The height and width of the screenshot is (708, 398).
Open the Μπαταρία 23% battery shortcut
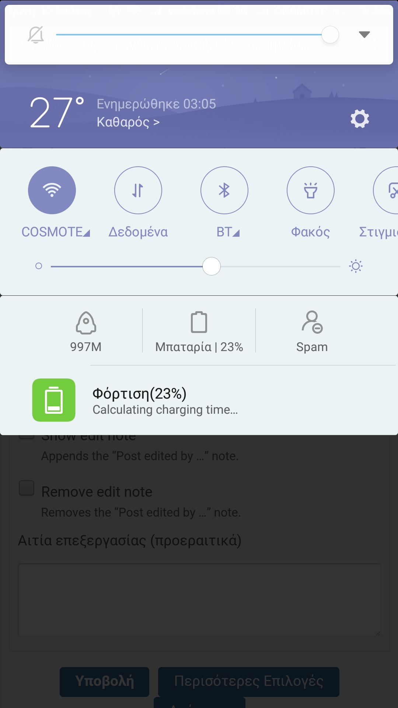[x=199, y=331]
